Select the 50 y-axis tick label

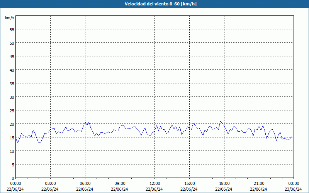12,43
